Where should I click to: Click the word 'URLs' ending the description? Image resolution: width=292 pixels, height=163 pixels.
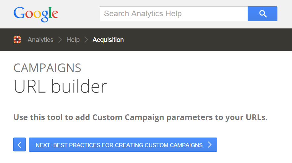[256, 117]
